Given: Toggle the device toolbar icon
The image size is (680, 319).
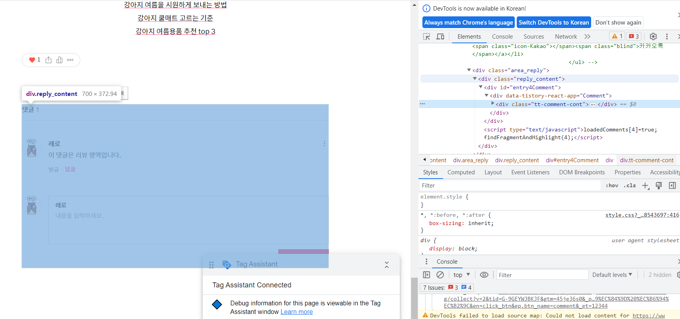Looking at the screenshot, I should (440, 37).
